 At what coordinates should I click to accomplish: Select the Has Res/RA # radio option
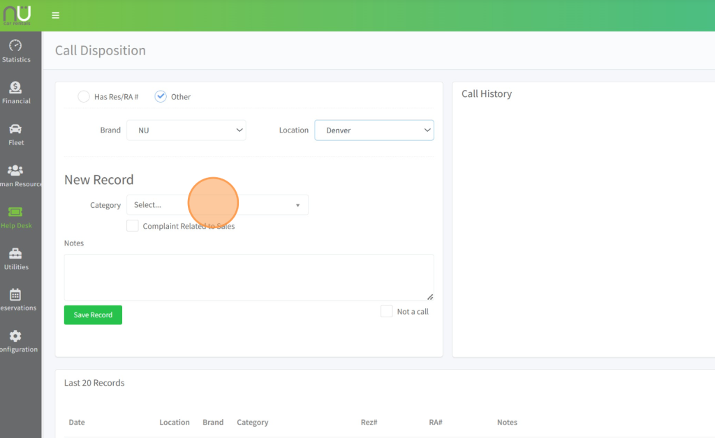point(84,97)
